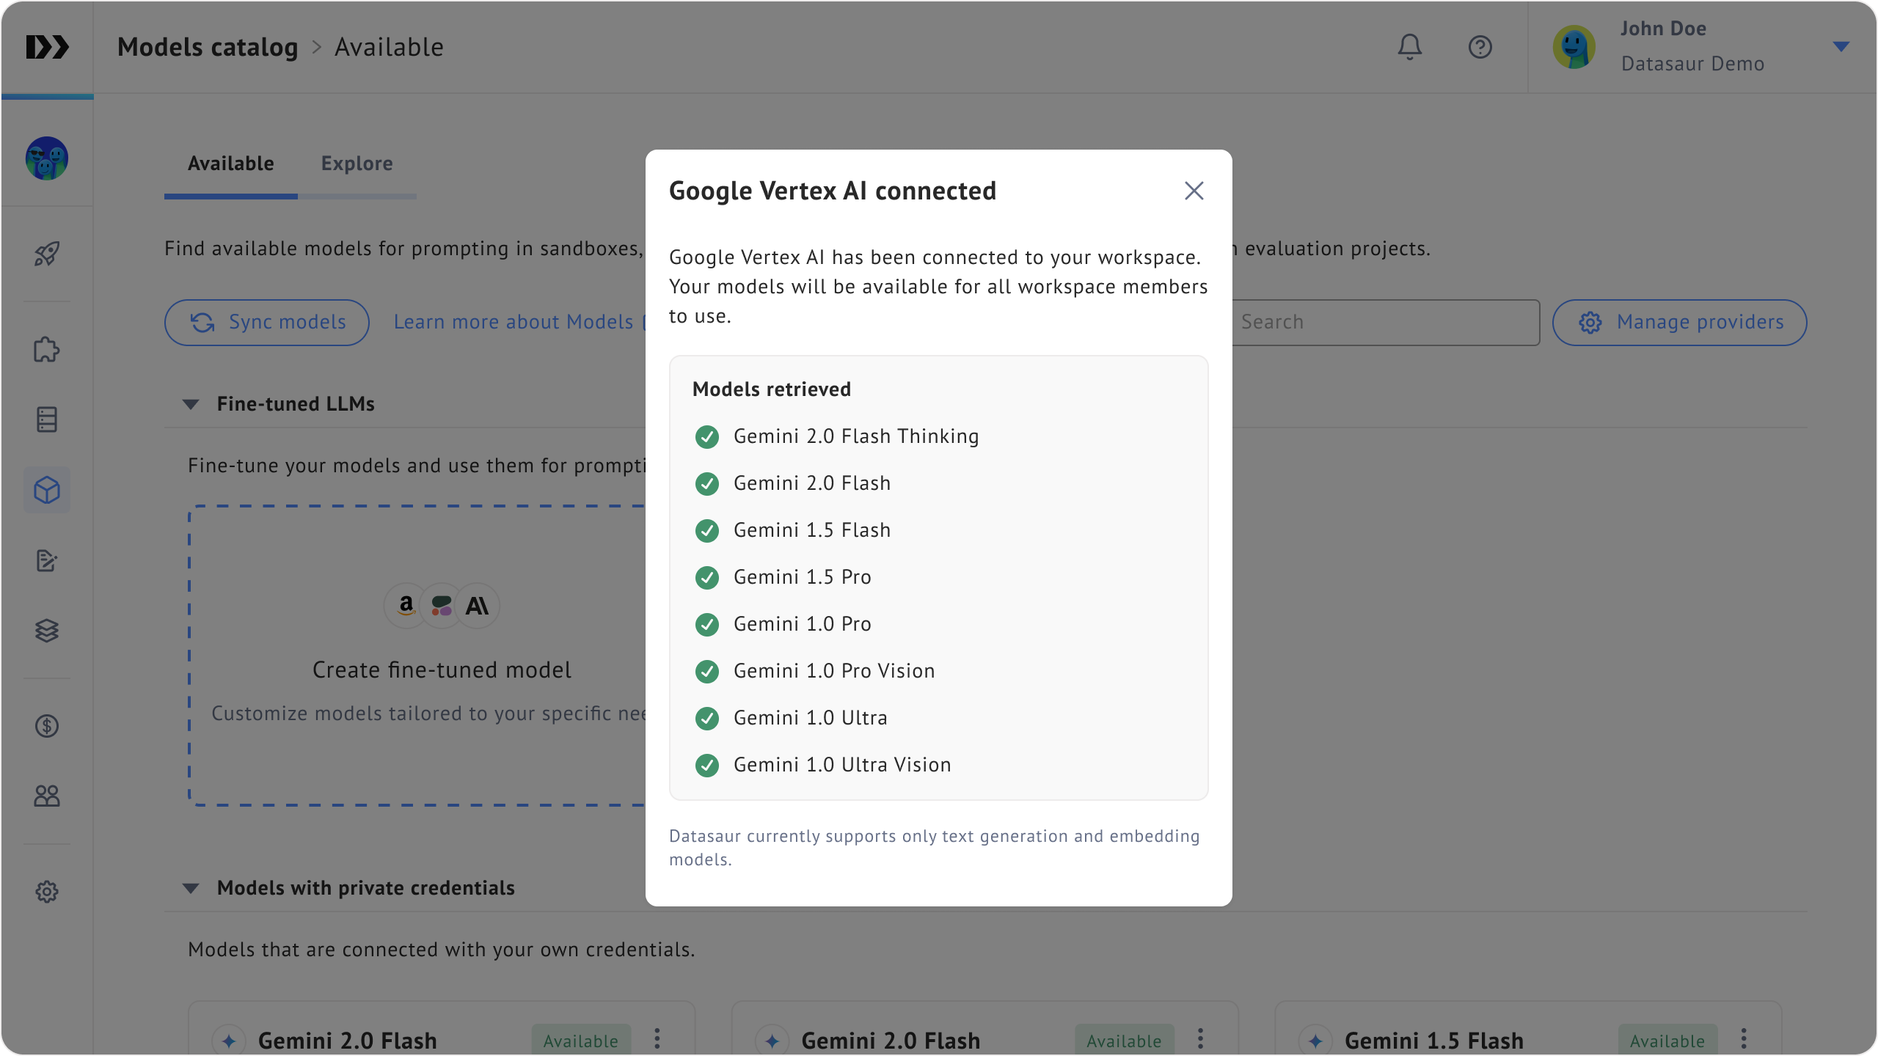Screen dimensions: 1878x1056
Task: Select the cube Models catalog icon
Action: (x=47, y=490)
